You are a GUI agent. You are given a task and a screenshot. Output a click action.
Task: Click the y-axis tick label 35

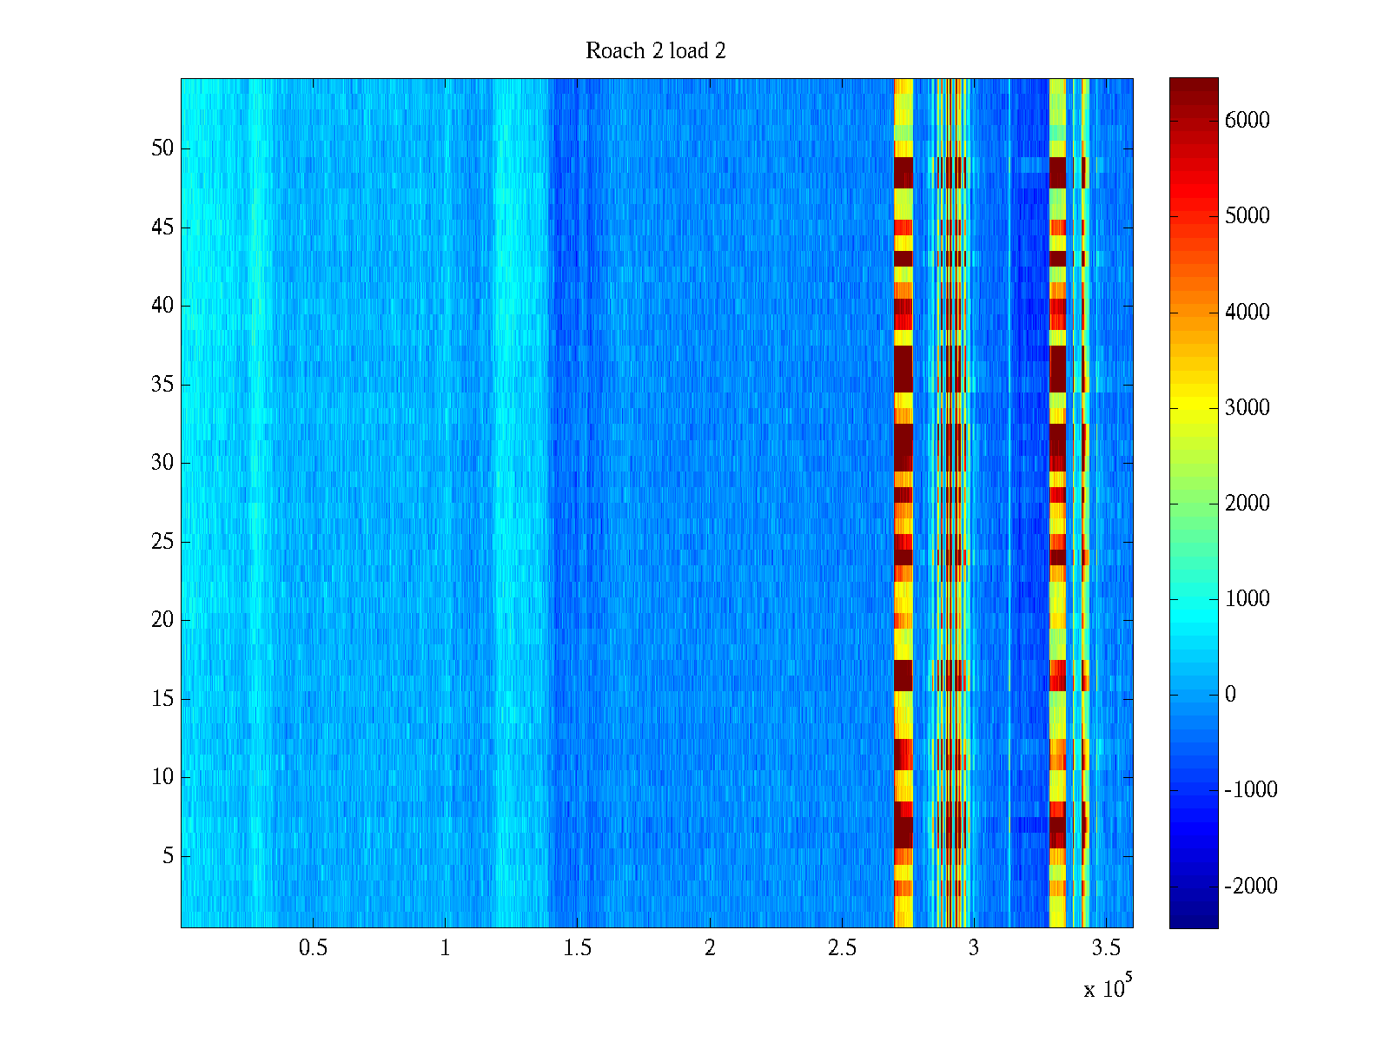pyautogui.click(x=162, y=385)
